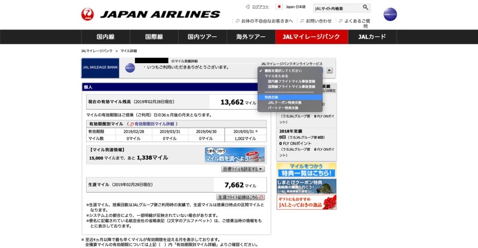Click 目標マイルを設定する button
The height and width of the screenshot is (248, 478).
pyautogui.click(x=243, y=169)
